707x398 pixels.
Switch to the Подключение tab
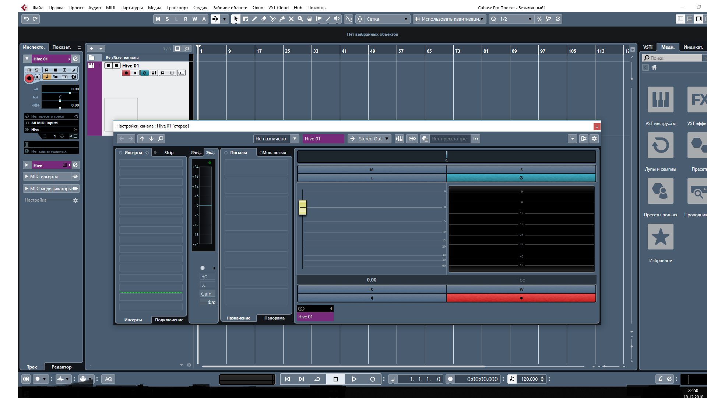(169, 320)
